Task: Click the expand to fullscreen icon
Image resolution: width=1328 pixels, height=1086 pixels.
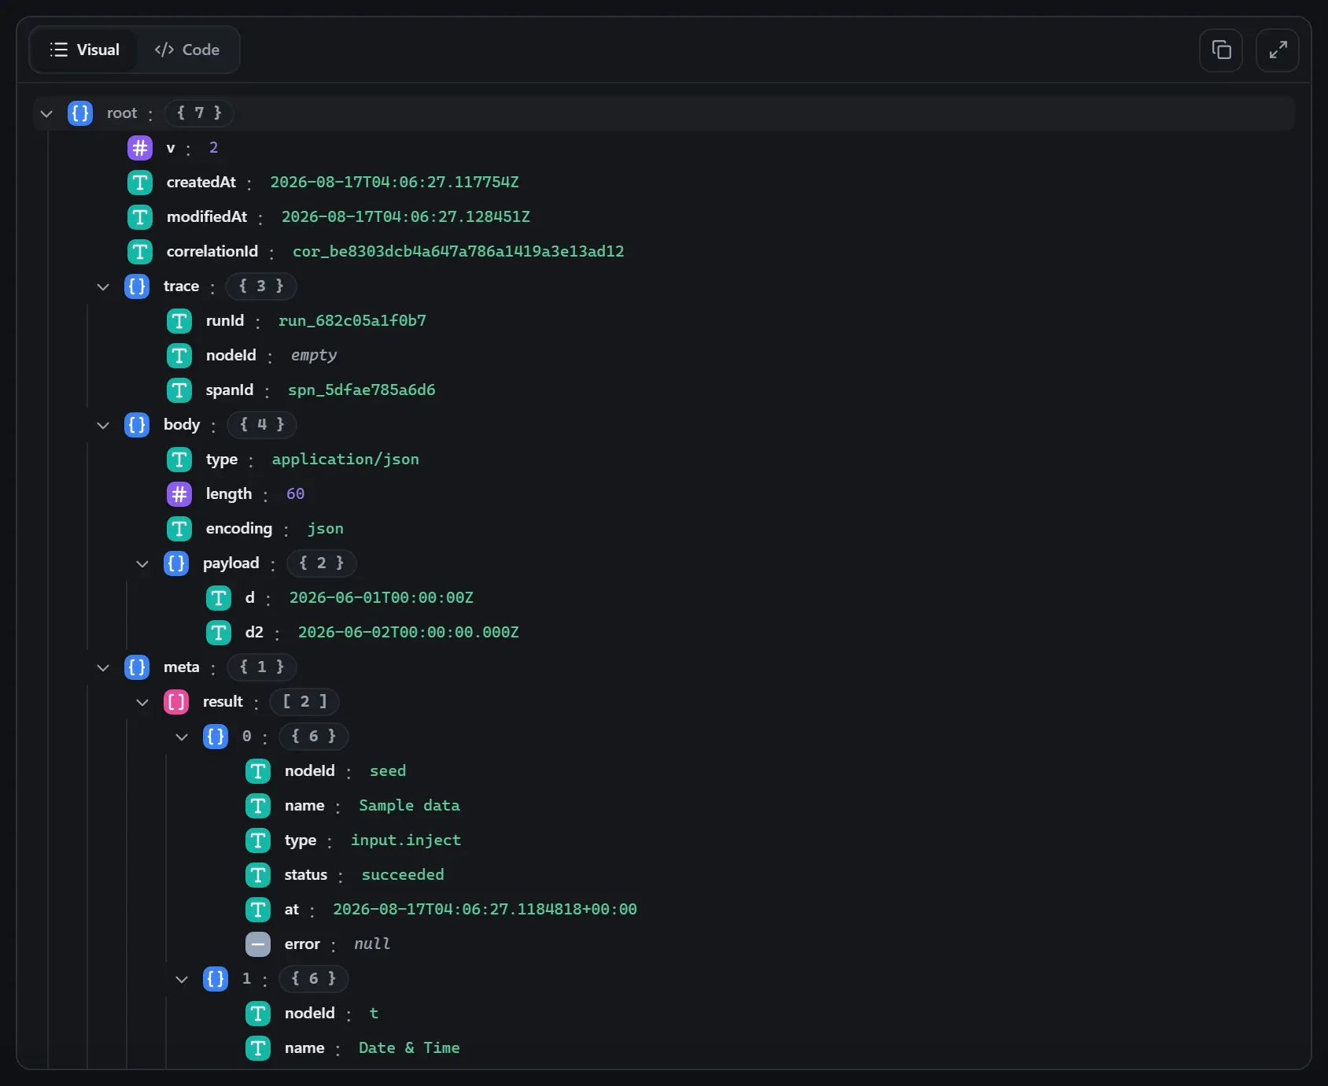Action: (x=1278, y=50)
